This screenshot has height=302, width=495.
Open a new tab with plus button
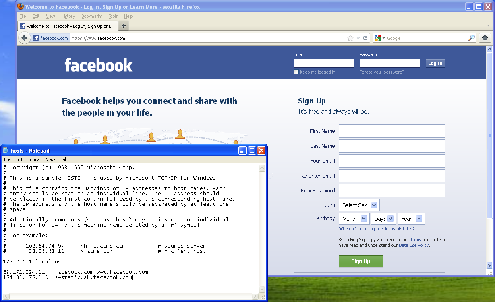coord(124,26)
